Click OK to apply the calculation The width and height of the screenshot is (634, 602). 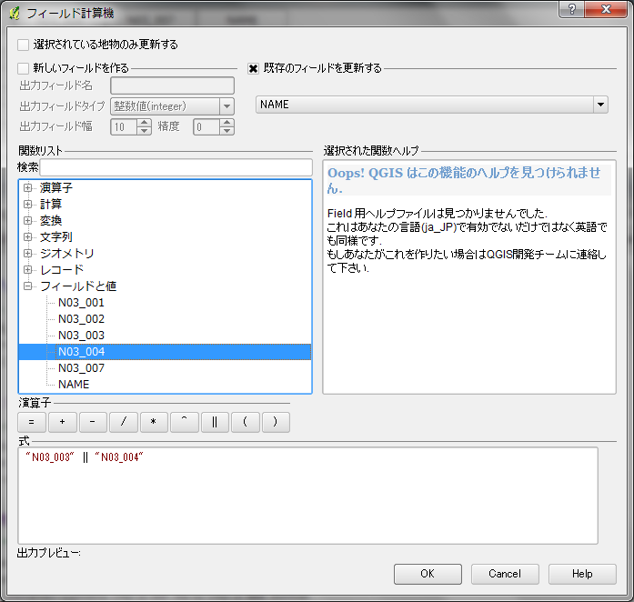[428, 574]
